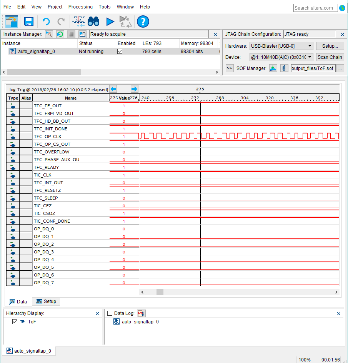Click the Read Data icon in Instance Manager
Viewport: 348px width, 363px height.
(82, 34)
